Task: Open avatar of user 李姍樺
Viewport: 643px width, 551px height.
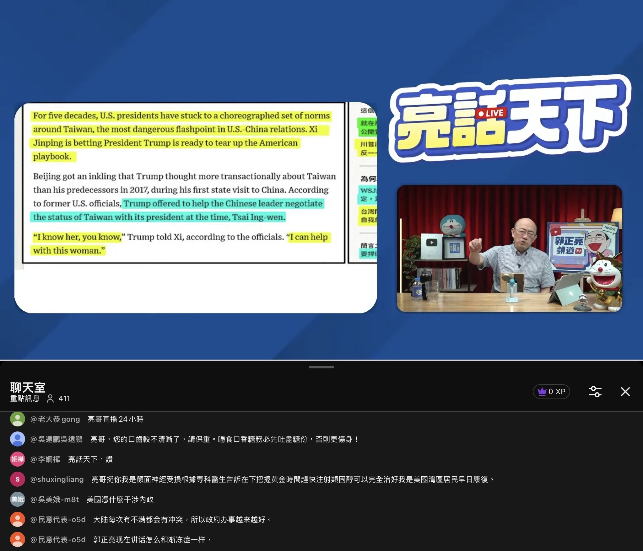Action: pyautogui.click(x=18, y=459)
